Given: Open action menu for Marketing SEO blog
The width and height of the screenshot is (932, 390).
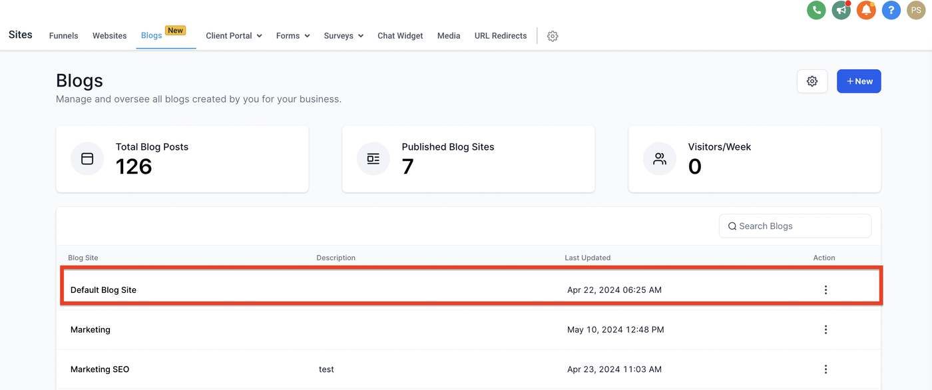Looking at the screenshot, I should pos(825,369).
